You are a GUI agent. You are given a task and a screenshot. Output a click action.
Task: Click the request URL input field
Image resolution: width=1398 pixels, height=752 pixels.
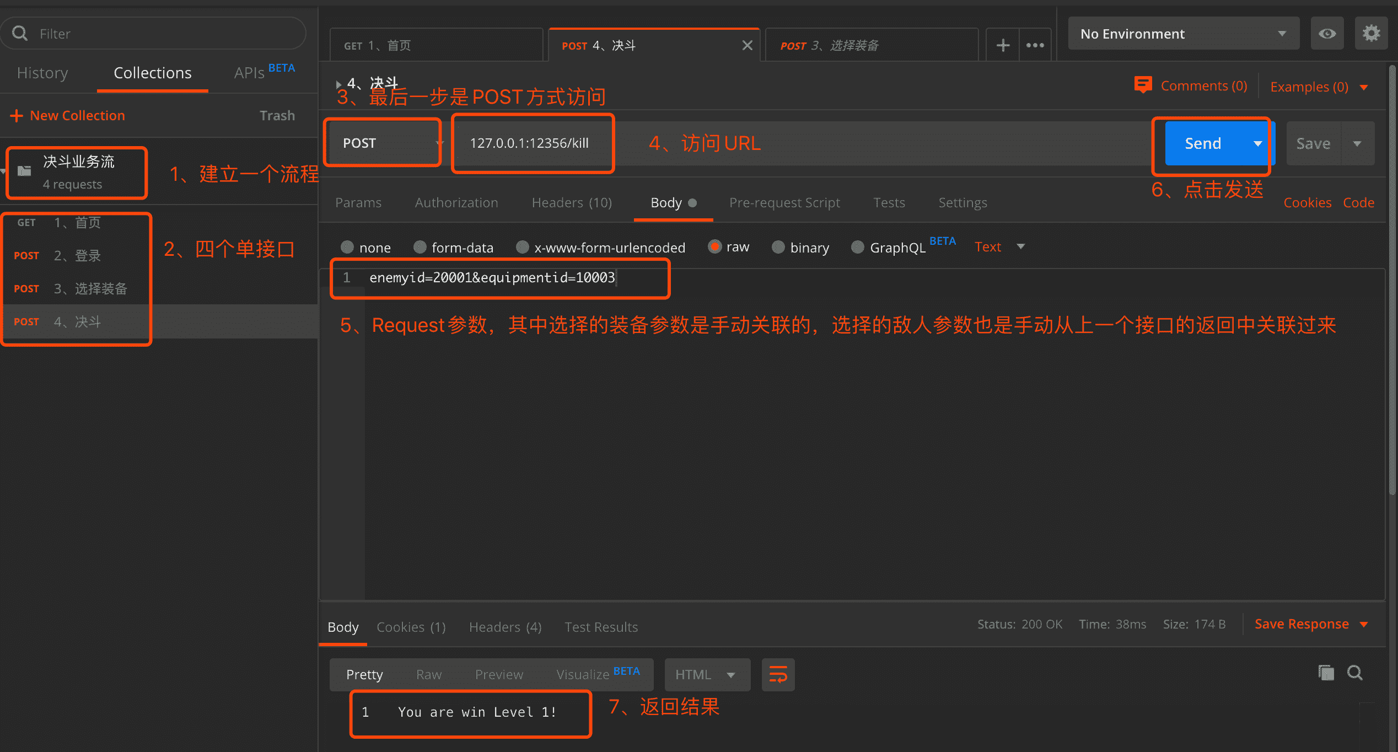pyautogui.click(x=529, y=143)
